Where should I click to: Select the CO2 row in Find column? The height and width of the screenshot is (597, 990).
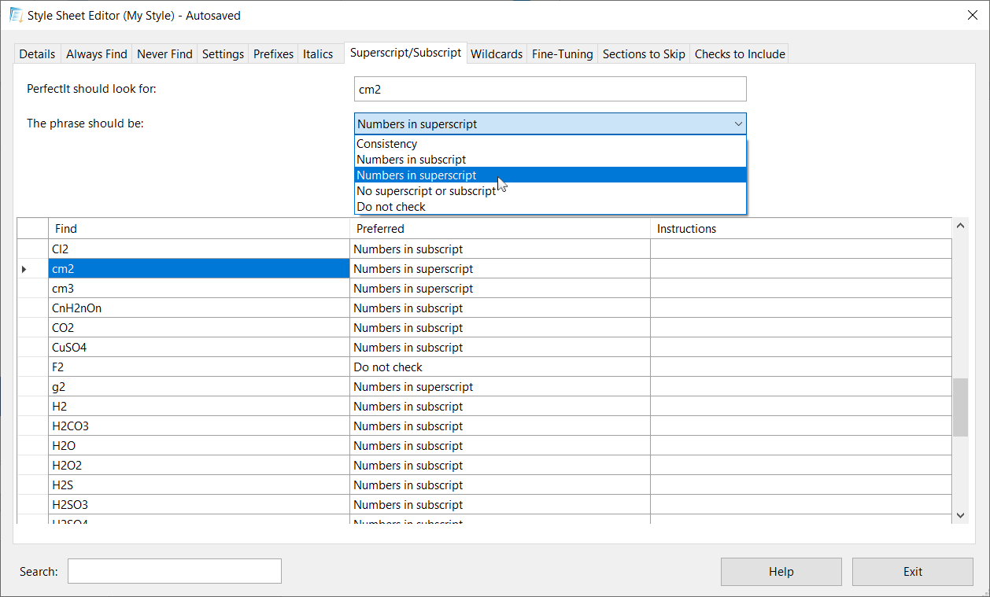(x=198, y=328)
